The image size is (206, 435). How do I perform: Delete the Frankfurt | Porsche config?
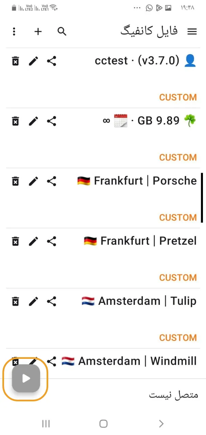tap(15, 181)
